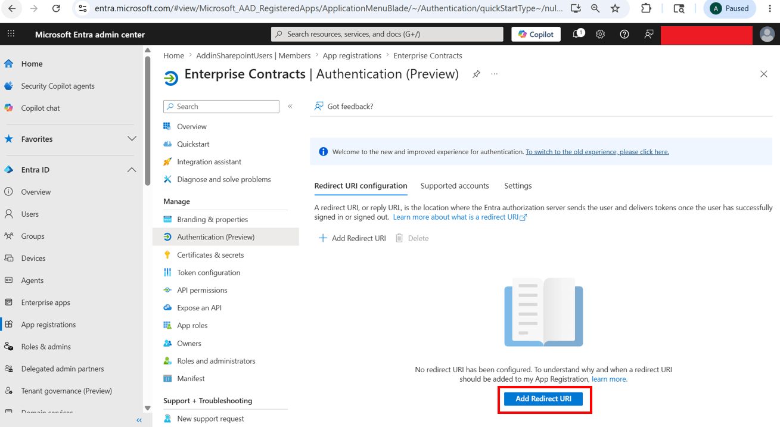Click the header feedback person icon
The width and height of the screenshot is (780, 427).
649,35
